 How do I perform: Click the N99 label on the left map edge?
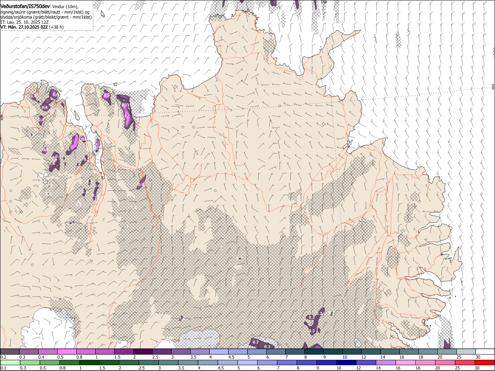(2, 117)
